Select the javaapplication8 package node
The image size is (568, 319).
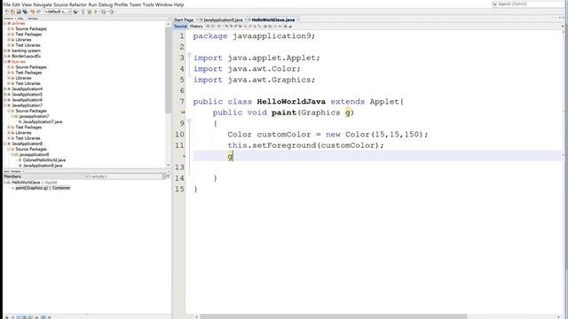(x=34, y=154)
